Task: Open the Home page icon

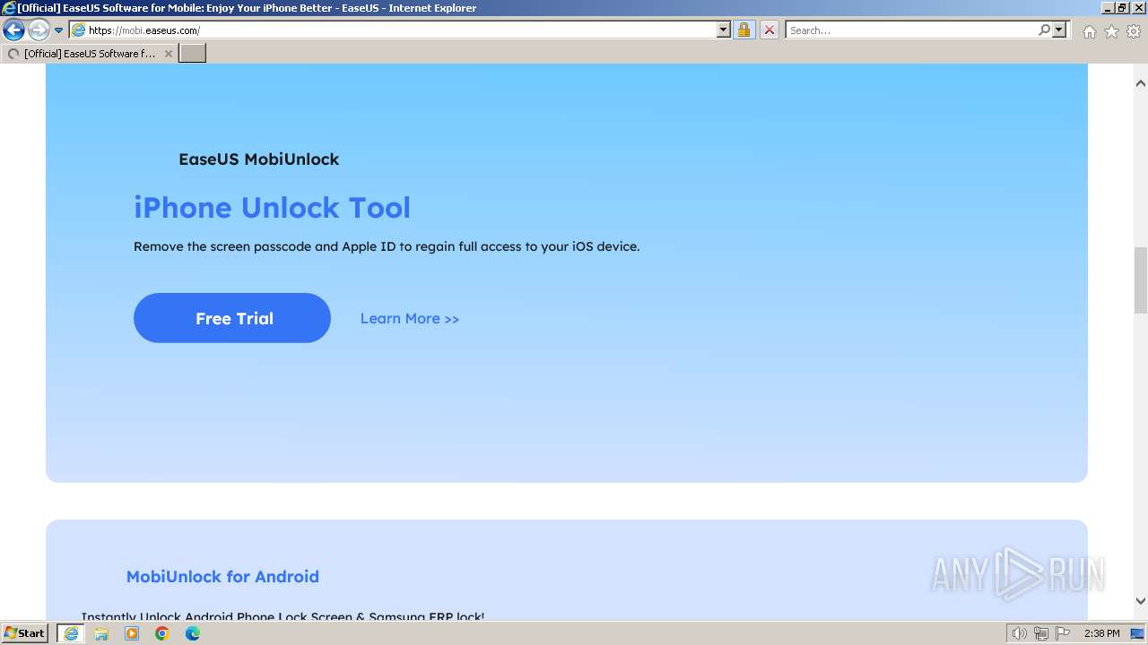Action: point(1089,31)
